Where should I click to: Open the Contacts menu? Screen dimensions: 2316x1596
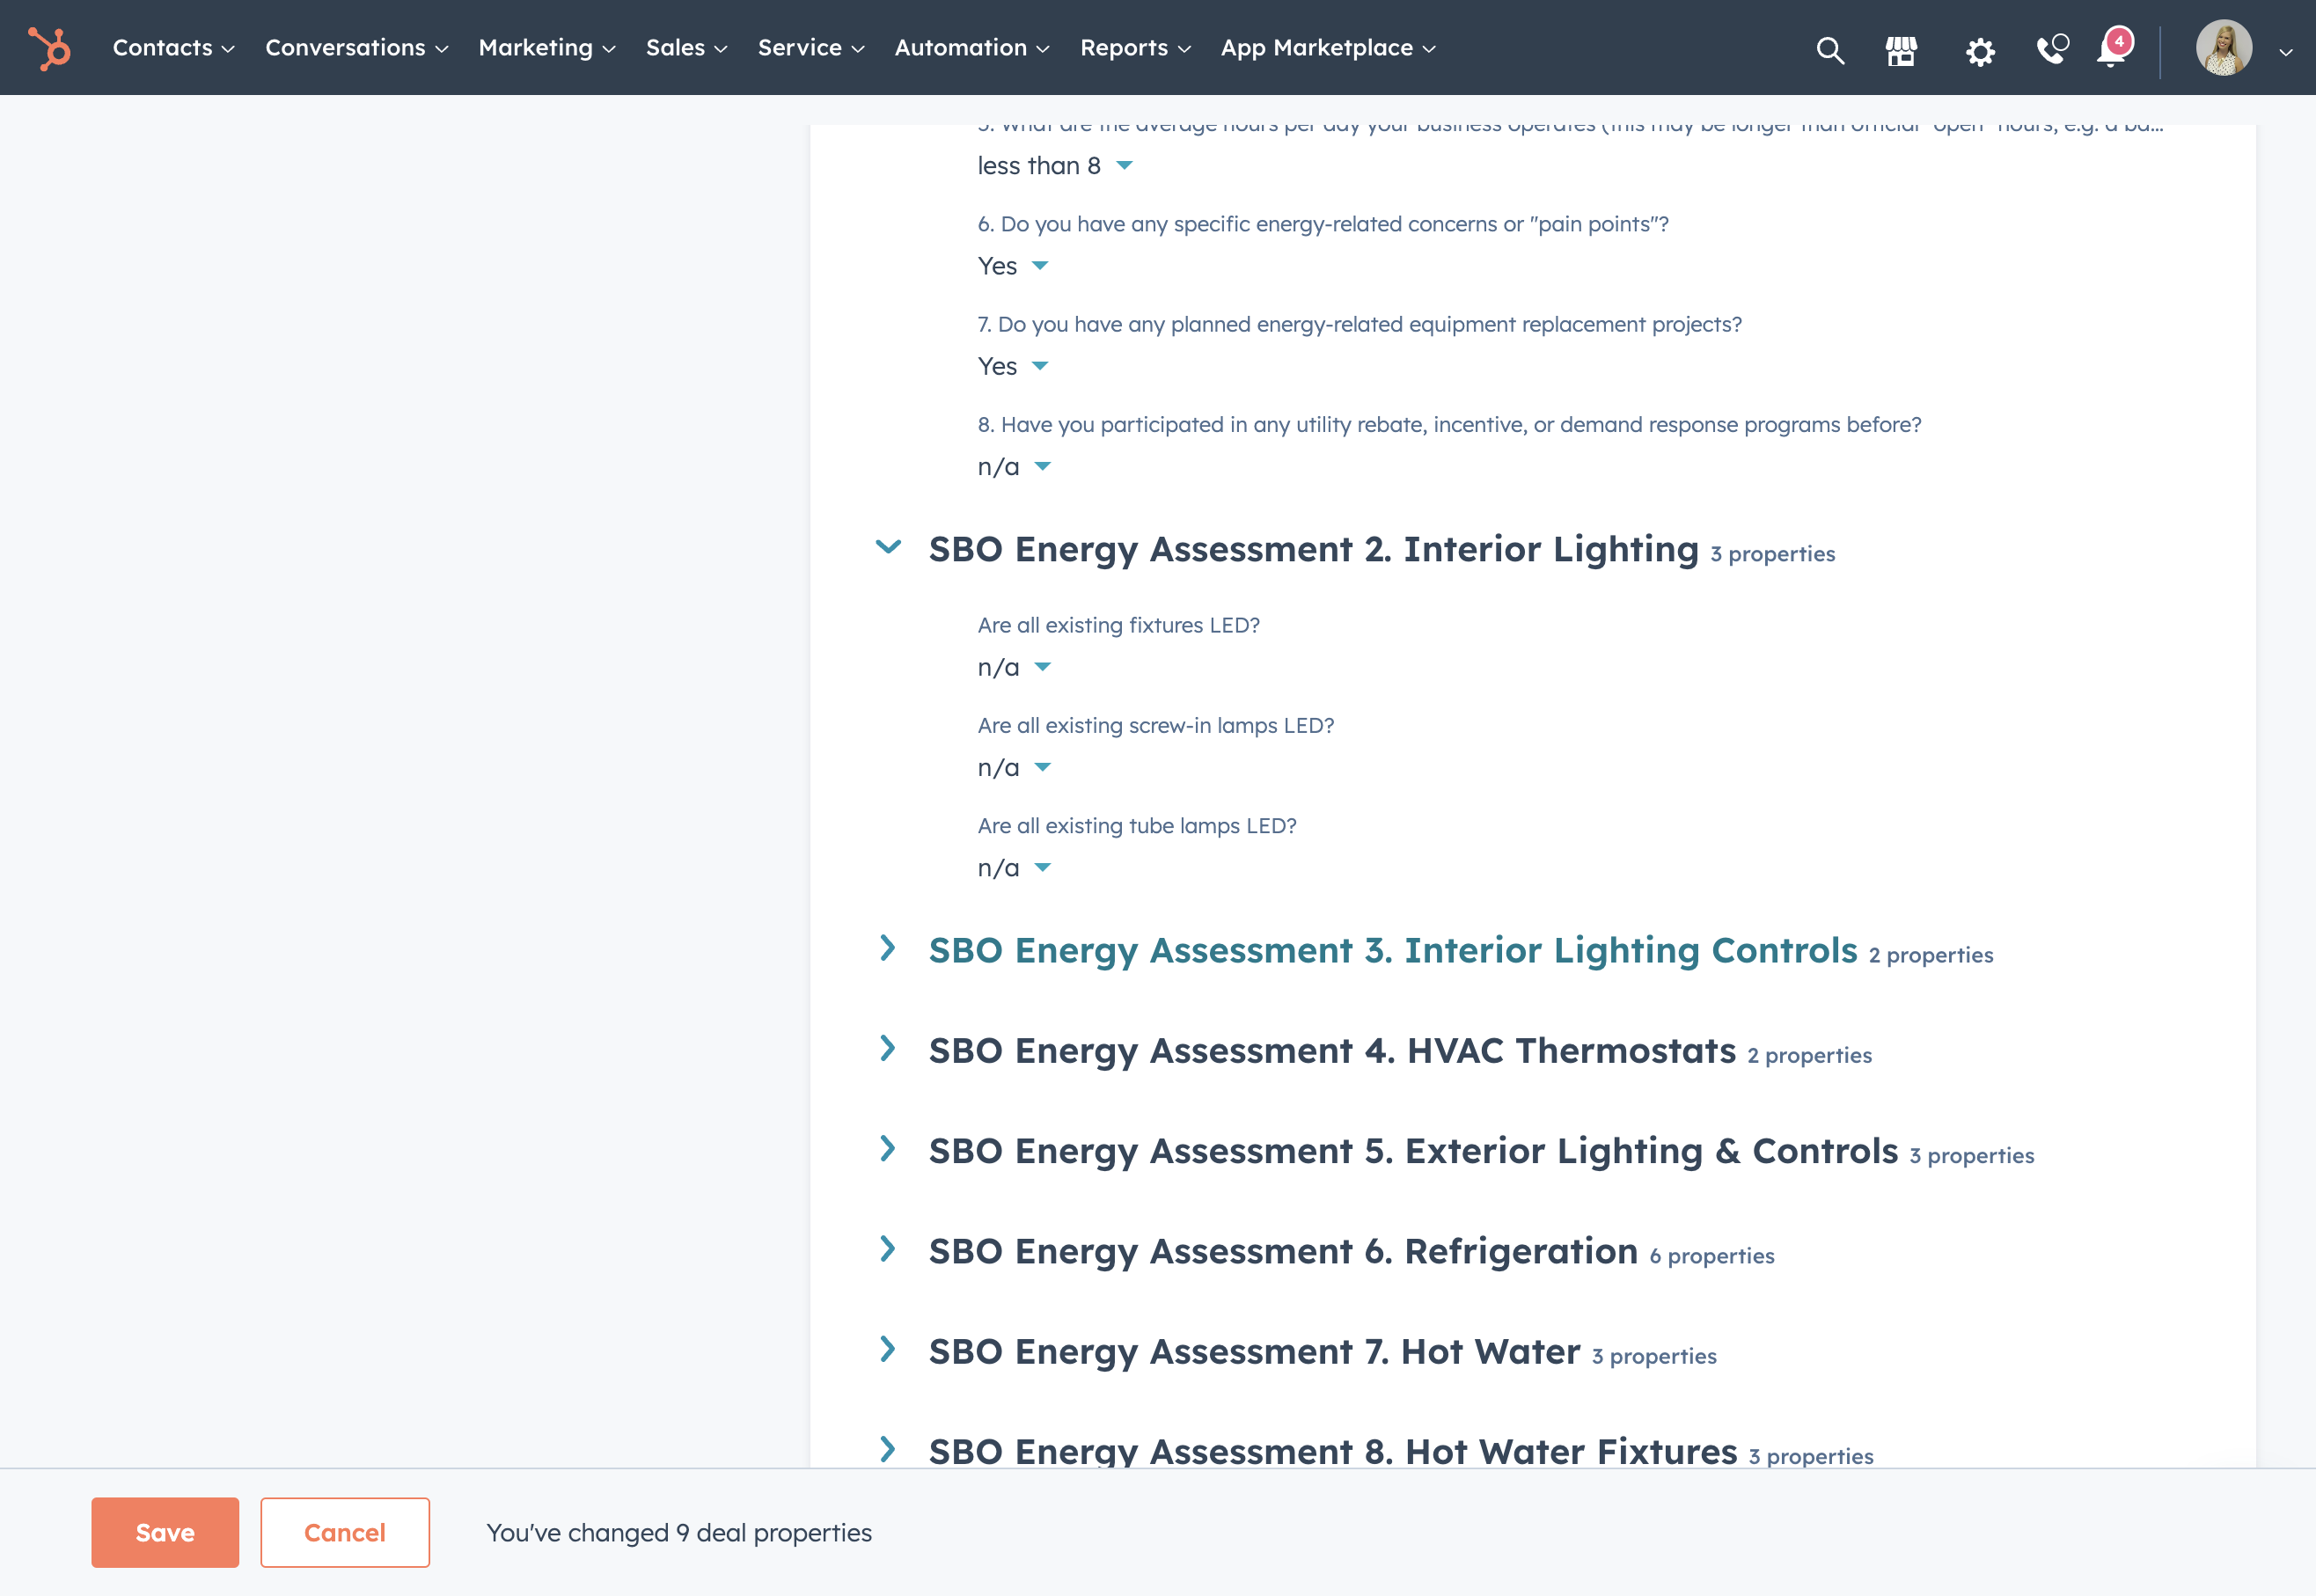[174, 48]
